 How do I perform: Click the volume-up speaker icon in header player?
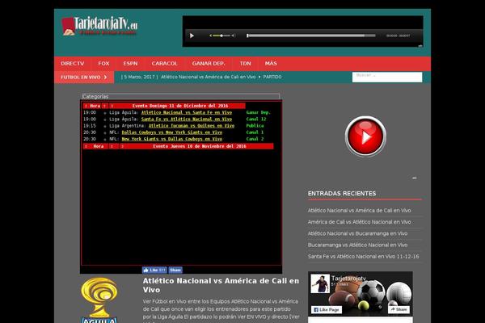click(x=234, y=36)
